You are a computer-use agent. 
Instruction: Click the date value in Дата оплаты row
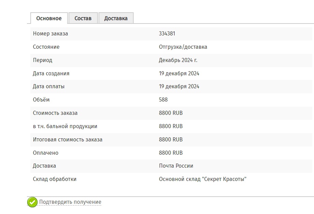[179, 87]
